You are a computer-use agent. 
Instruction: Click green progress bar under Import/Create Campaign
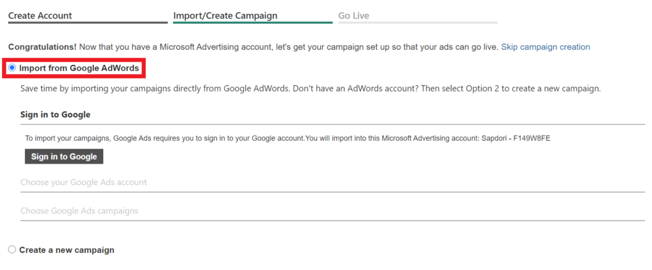pyautogui.click(x=252, y=23)
